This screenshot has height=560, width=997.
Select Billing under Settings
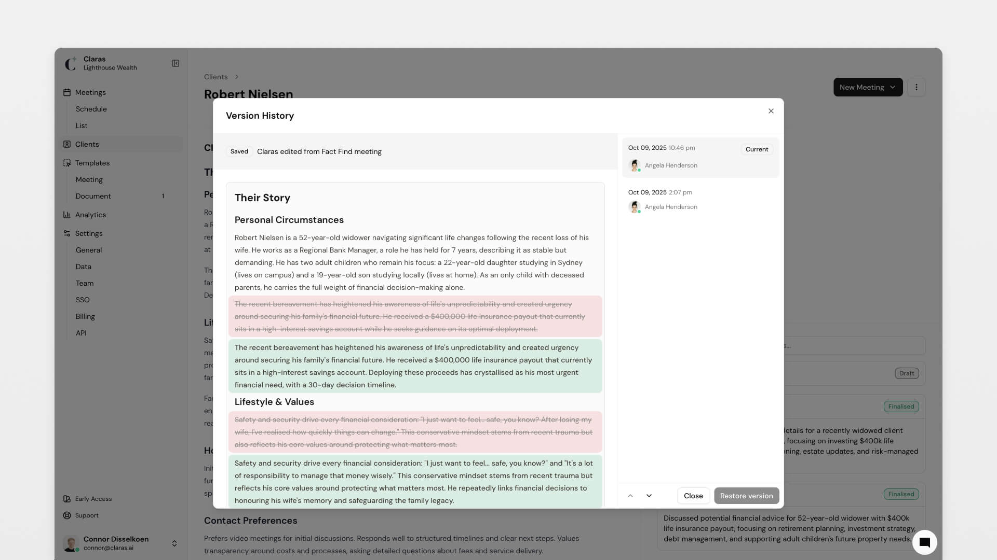85,316
